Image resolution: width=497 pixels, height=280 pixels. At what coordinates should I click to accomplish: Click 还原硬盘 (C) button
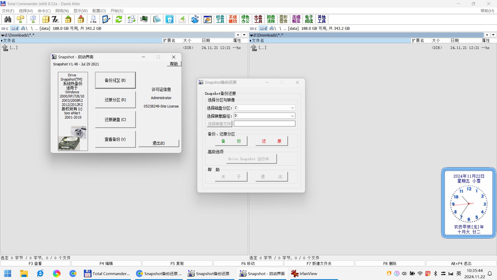point(115,120)
